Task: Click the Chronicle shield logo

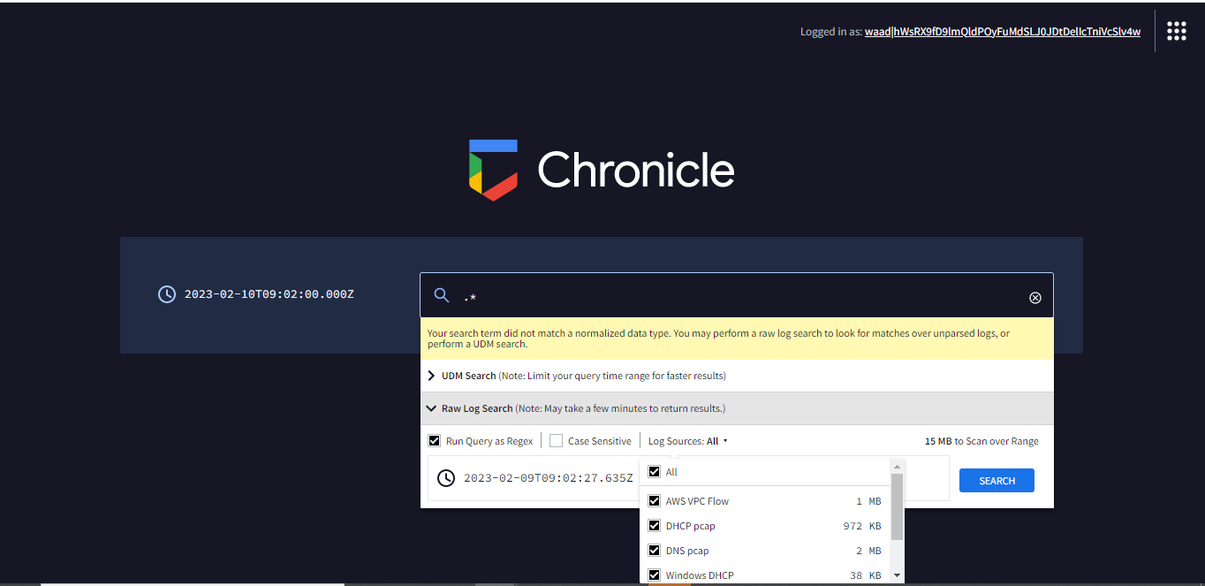Action: click(493, 170)
